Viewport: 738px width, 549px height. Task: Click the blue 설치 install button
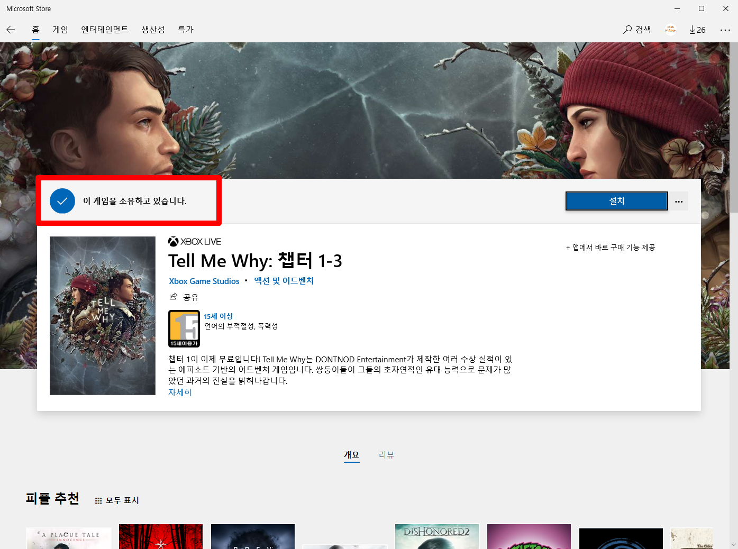click(x=617, y=201)
